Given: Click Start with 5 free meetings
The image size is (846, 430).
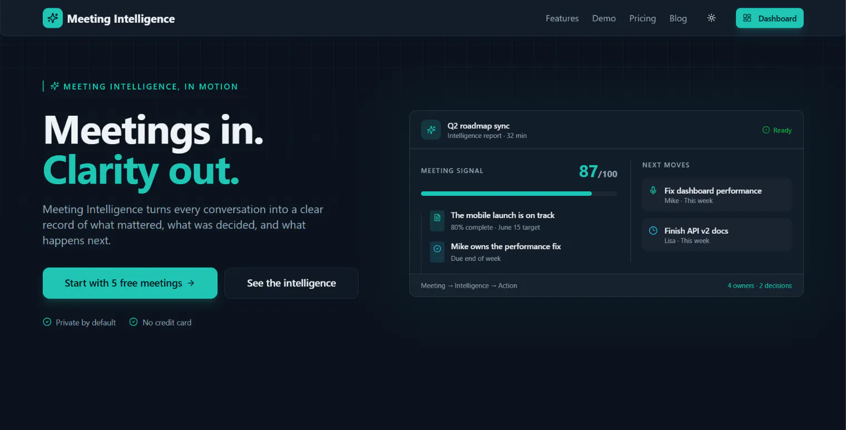Looking at the screenshot, I should coord(130,283).
